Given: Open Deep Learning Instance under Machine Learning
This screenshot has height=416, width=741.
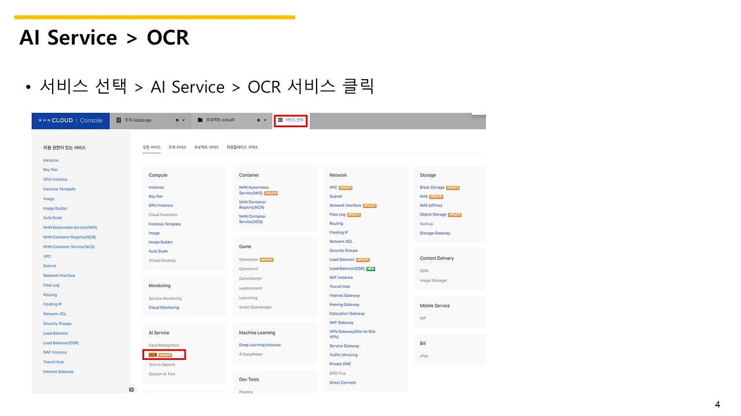Looking at the screenshot, I should (260, 345).
